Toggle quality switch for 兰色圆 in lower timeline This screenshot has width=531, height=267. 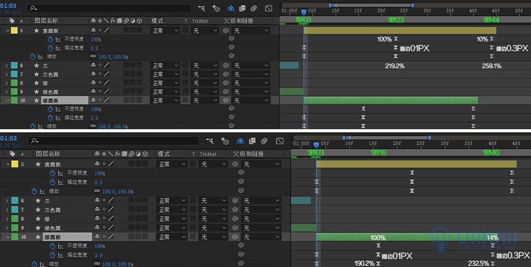click(x=111, y=210)
